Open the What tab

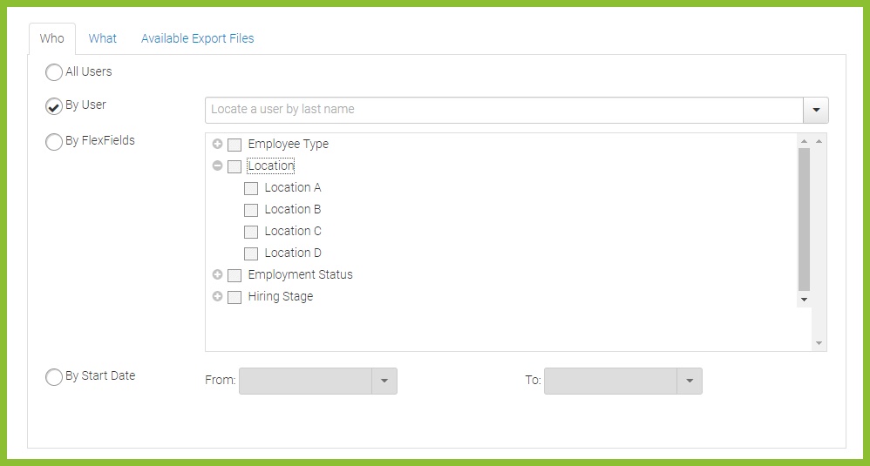coord(103,38)
